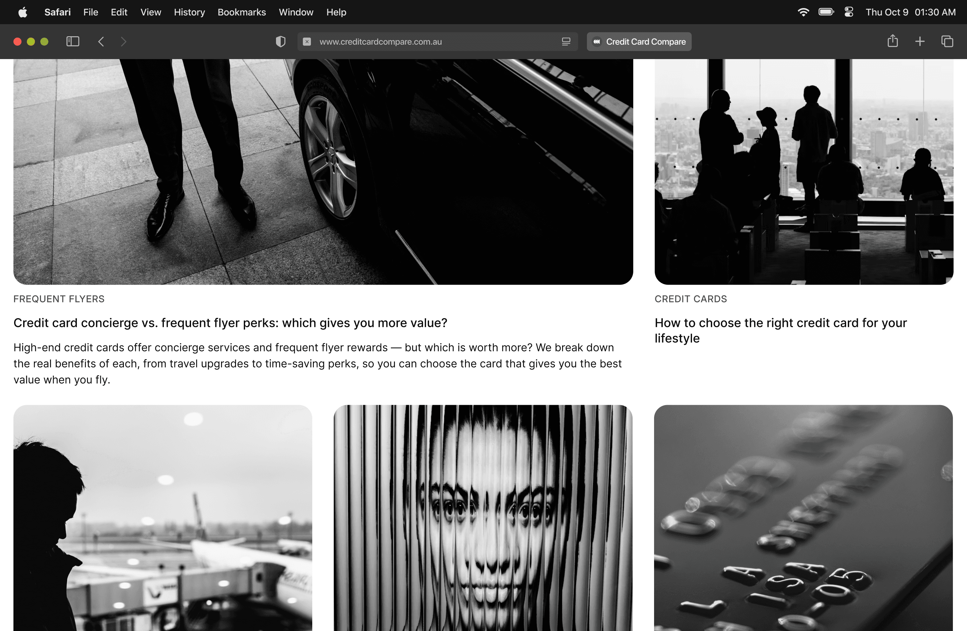This screenshot has width=967, height=631.
Task: Click the site favicon in address bar
Action: point(307,41)
